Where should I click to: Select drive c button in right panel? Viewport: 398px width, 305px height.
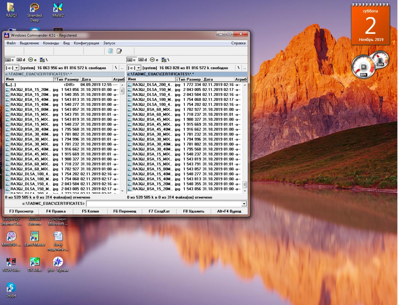(x=132, y=60)
